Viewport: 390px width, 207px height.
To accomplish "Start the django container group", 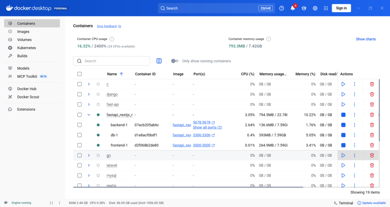I will click(x=343, y=94).
